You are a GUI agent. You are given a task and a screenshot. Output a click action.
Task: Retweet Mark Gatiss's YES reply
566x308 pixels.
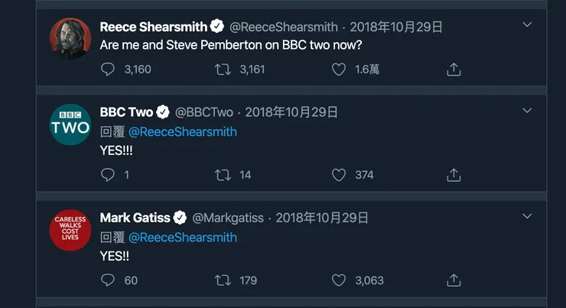(x=223, y=280)
